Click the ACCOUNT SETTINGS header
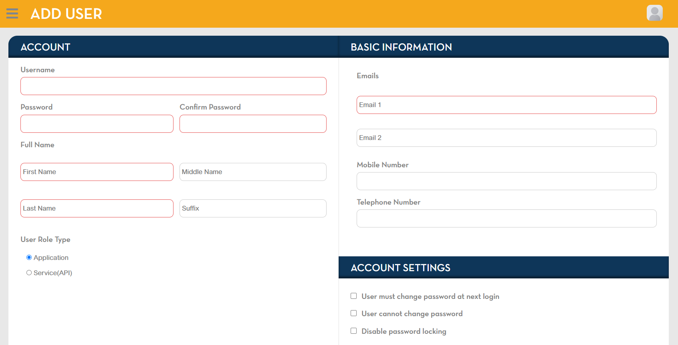This screenshot has width=678, height=345. (400, 268)
